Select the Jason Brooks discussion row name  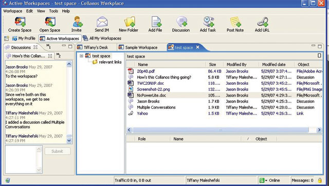[x=148, y=101]
